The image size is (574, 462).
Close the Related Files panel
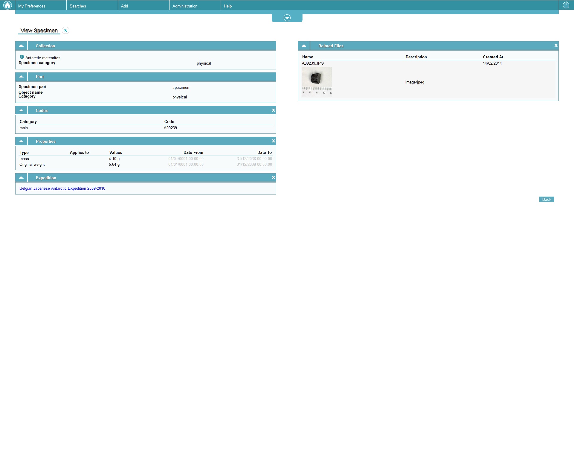[x=556, y=46]
